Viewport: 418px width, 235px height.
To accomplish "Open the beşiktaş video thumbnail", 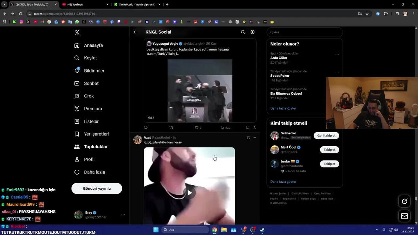I will point(200,91).
